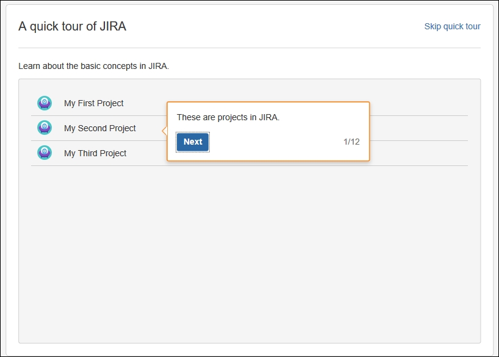This screenshot has width=499, height=357.
Task: Click blank space between heading and Skip link
Action: coord(275,26)
